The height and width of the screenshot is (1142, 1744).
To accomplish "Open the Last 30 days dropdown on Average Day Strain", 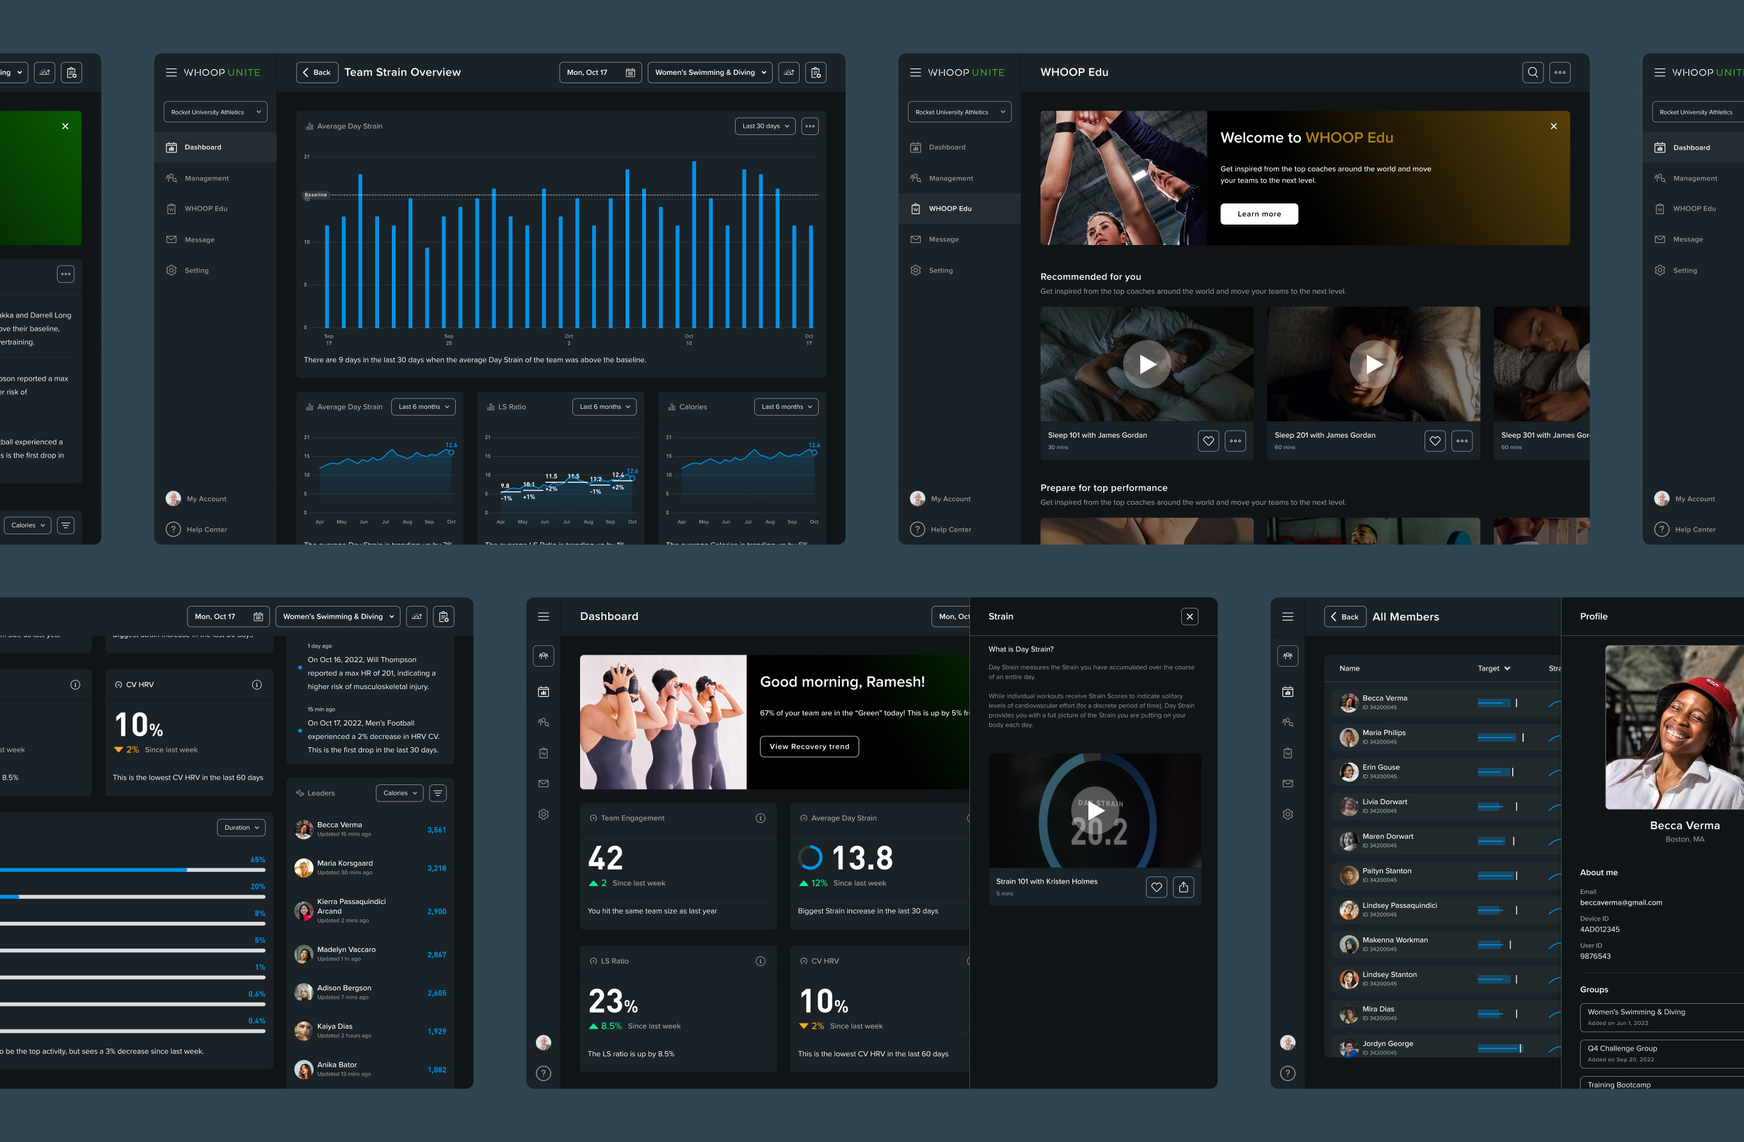I will (x=764, y=126).
